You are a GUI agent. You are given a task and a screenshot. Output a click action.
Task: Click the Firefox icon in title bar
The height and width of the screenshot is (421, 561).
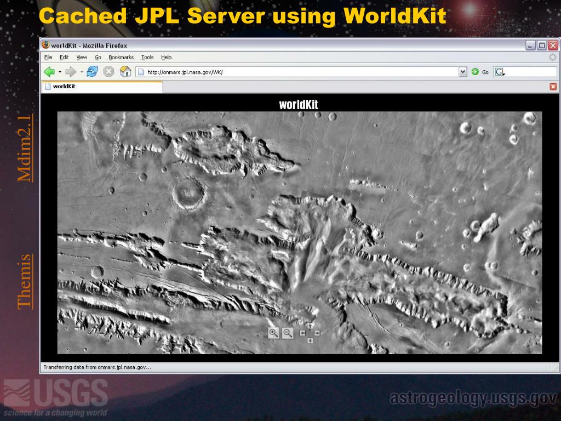pos(45,45)
